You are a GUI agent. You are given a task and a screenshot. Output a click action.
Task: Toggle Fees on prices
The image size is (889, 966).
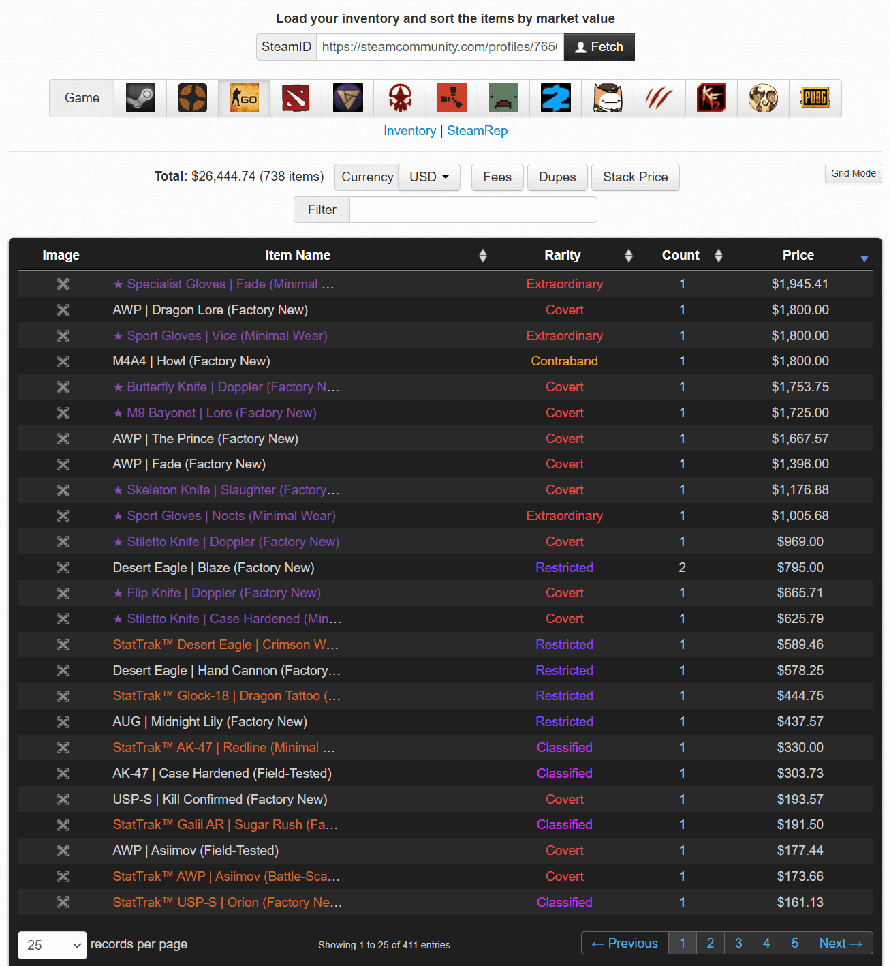coord(497,177)
